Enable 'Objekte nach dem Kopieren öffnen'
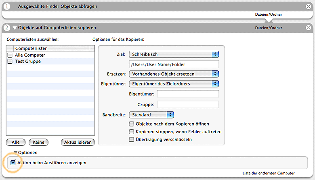315x180 pixels. point(131,124)
